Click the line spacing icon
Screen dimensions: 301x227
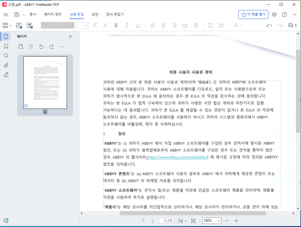click(211, 25)
